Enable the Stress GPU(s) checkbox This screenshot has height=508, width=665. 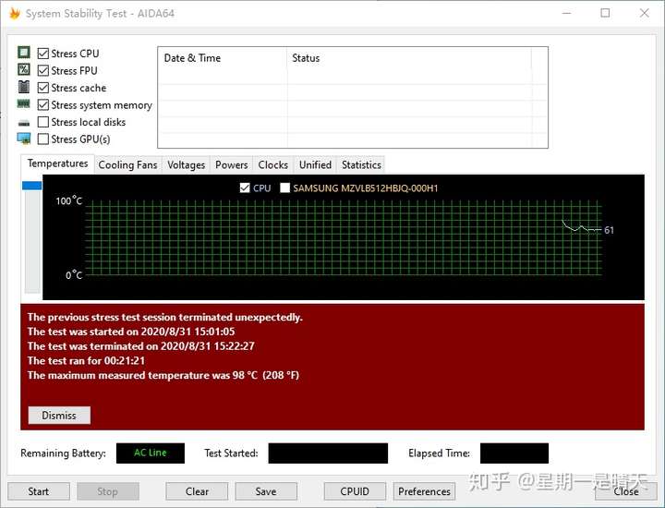(x=43, y=139)
